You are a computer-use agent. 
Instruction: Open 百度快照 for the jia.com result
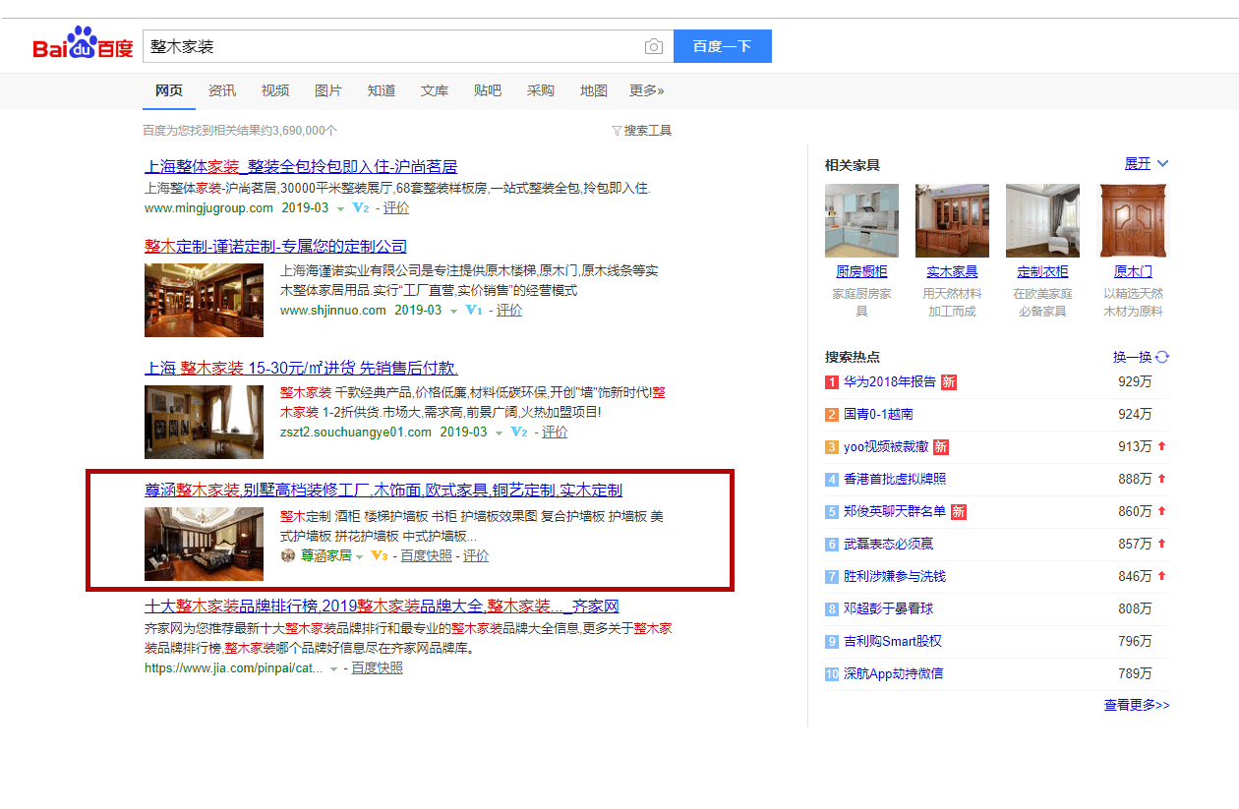pyautogui.click(x=378, y=668)
